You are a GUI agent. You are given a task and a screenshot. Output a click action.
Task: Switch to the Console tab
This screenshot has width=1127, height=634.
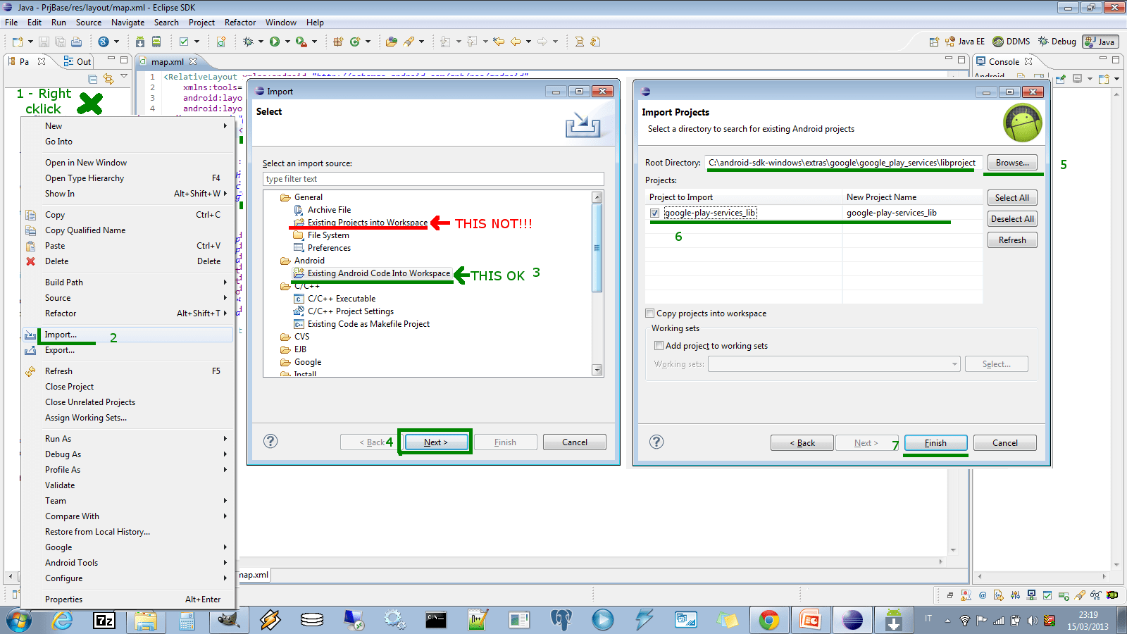coord(1004,62)
